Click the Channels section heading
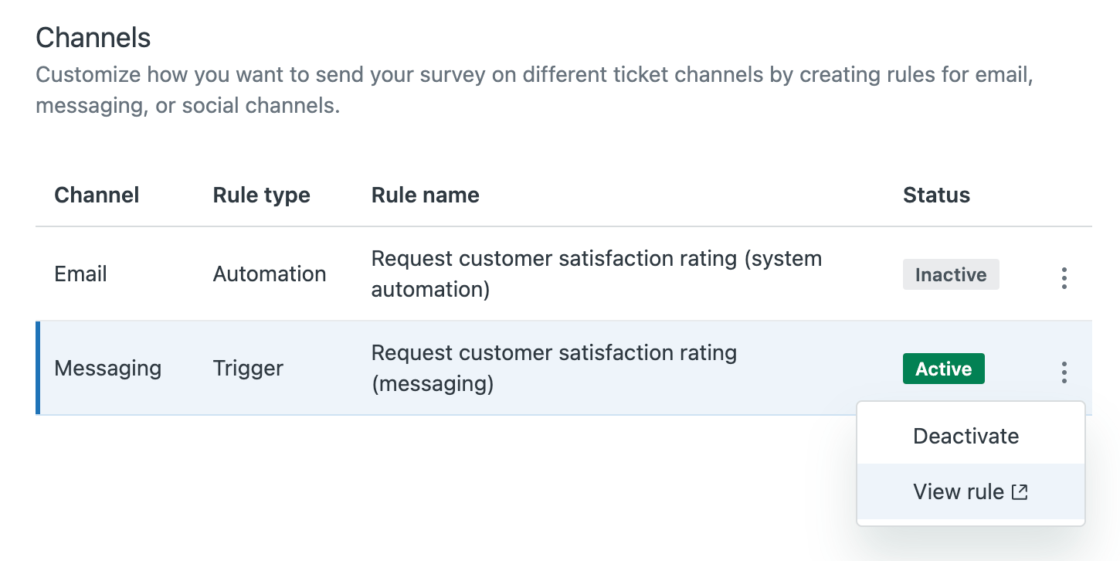Viewport: 1120px width, 561px height. click(x=93, y=37)
